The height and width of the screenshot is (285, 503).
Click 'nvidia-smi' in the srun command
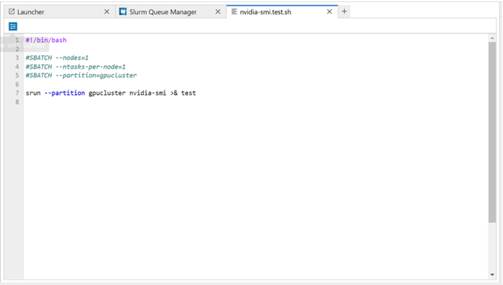(147, 93)
